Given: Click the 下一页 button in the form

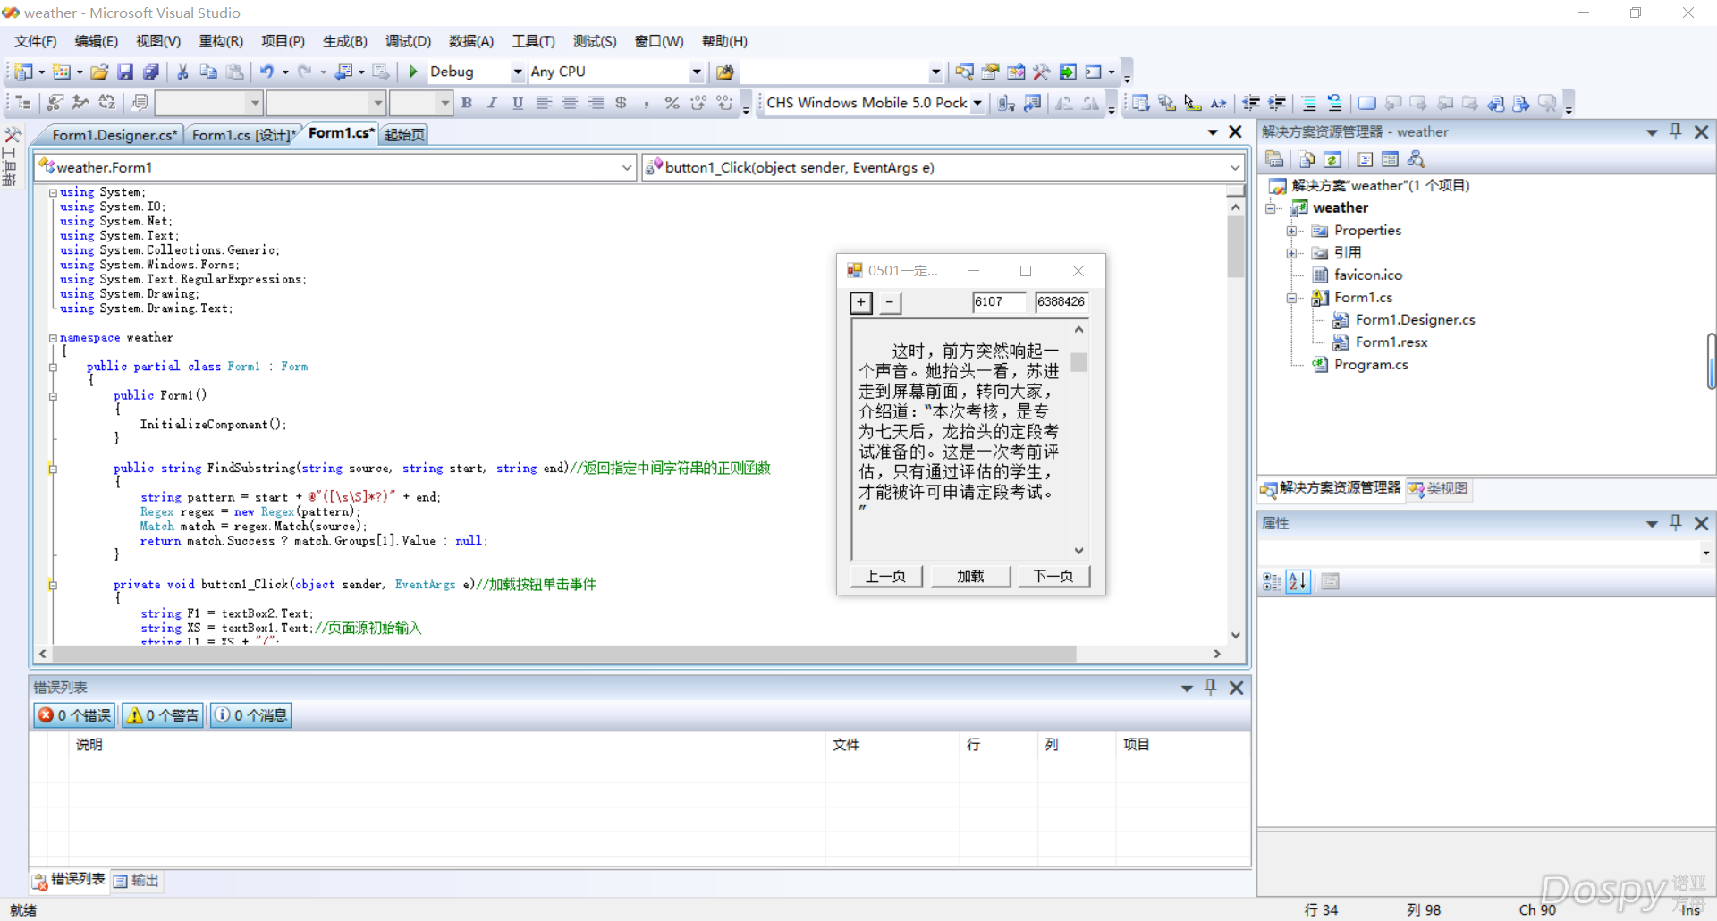Looking at the screenshot, I should [x=1053, y=577].
